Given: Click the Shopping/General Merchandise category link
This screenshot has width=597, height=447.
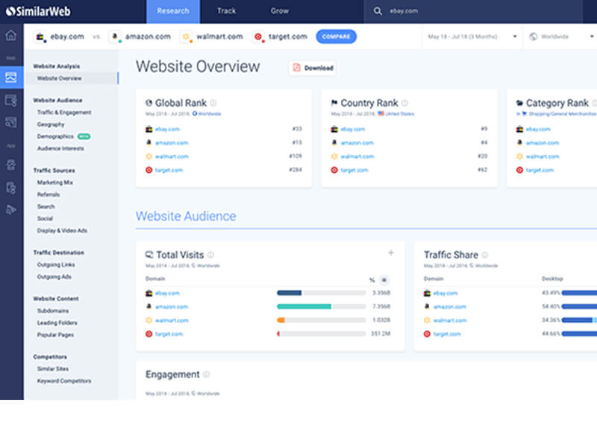Looking at the screenshot, I should point(563,114).
